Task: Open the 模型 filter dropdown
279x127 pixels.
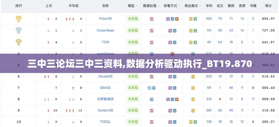Action: pyautogui.click(x=133, y=6)
